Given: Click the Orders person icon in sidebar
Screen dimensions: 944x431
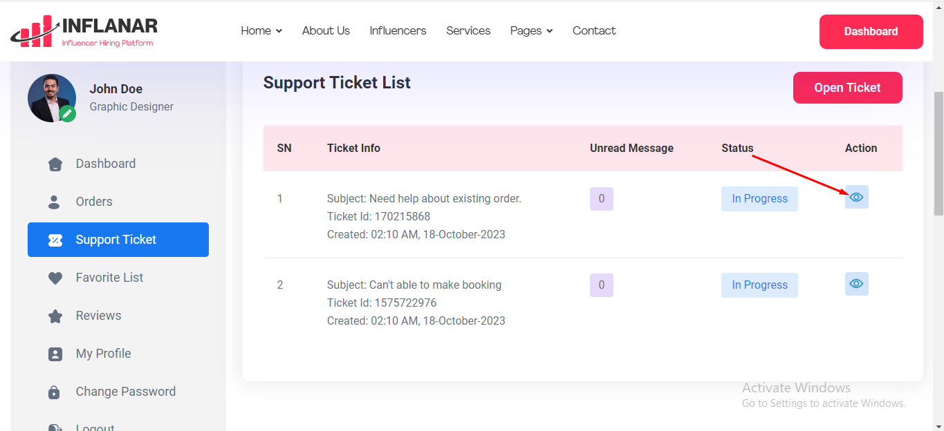Looking at the screenshot, I should tap(55, 202).
